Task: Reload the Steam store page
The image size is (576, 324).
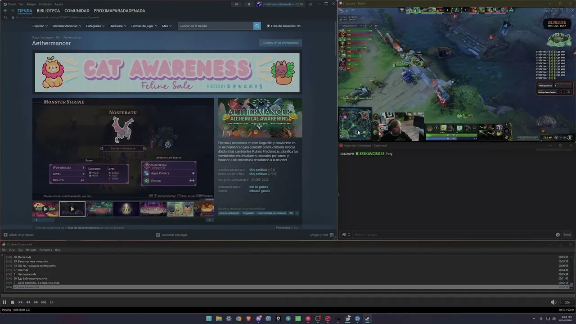Action: tap(5, 17)
